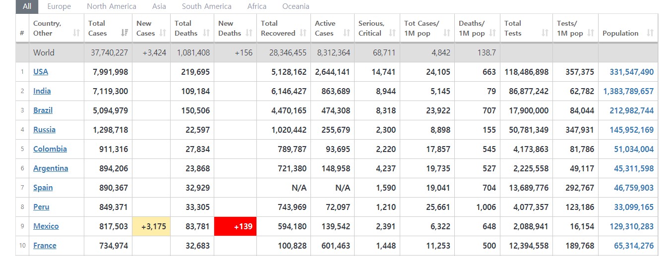Click India total deaths 109,184
Viewport: 669px width, 256px height.
pos(196,91)
